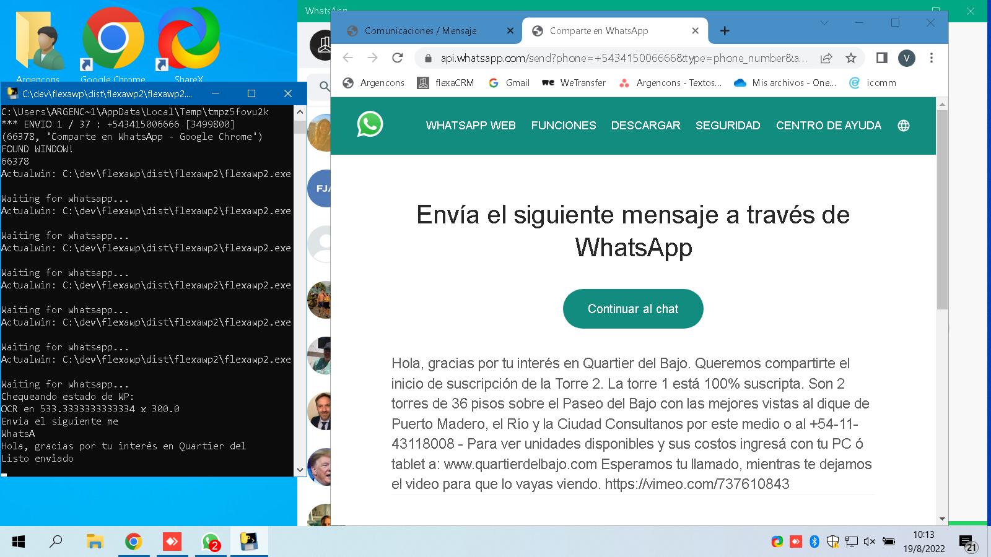Select the FJ avatar chat in WhatsApp window
Viewport: 991px width, 557px height.
(x=320, y=188)
